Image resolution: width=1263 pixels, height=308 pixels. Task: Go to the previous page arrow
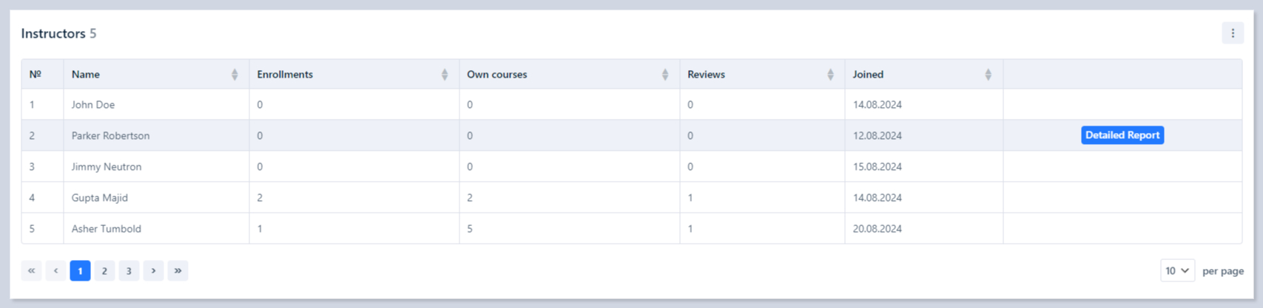click(x=55, y=271)
